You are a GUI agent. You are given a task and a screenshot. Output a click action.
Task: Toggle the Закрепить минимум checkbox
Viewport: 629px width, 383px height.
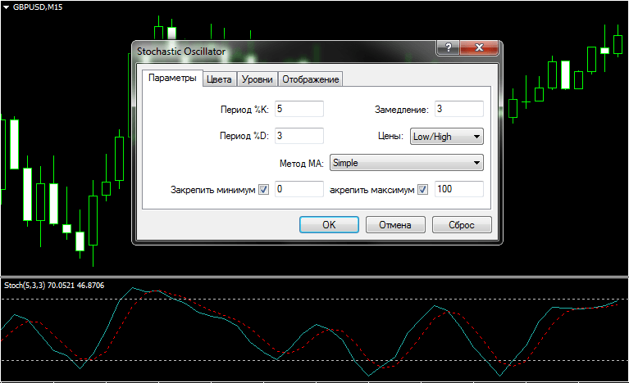click(263, 190)
